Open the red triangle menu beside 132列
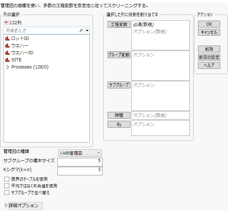The image size is (228, 211). pos(6,22)
